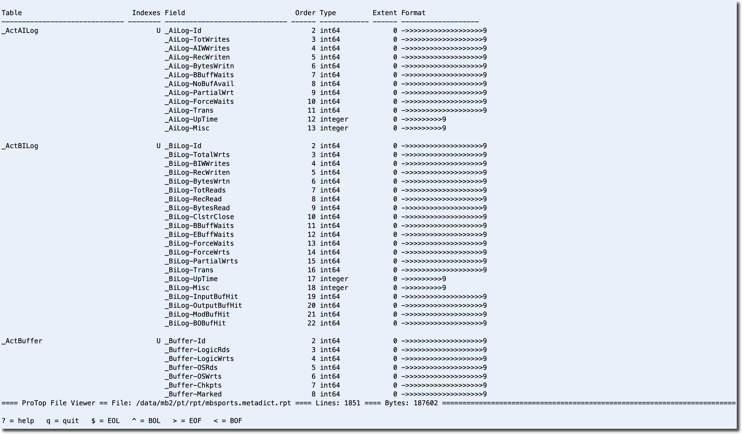Click the _AiLog-UpTime field entry

click(x=191, y=119)
